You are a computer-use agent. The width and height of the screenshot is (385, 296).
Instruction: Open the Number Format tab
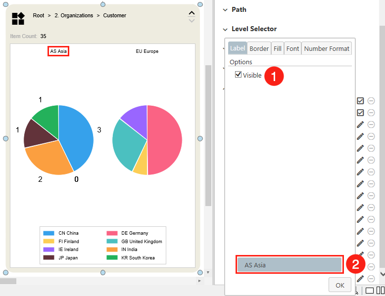327,48
